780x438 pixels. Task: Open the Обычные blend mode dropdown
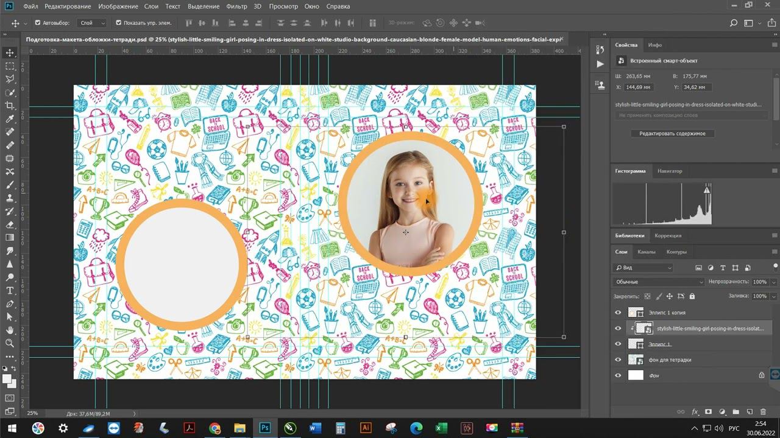[x=659, y=282]
